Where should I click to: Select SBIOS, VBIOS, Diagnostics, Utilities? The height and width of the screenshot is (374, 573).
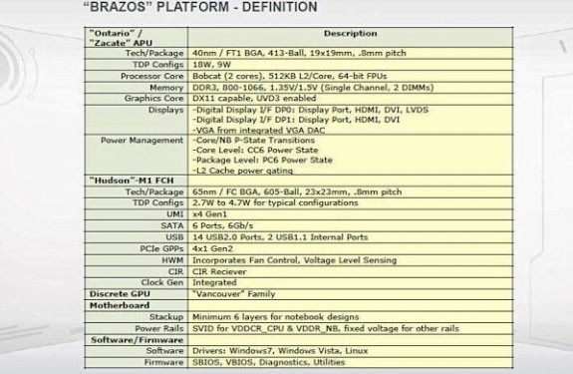pos(269,362)
